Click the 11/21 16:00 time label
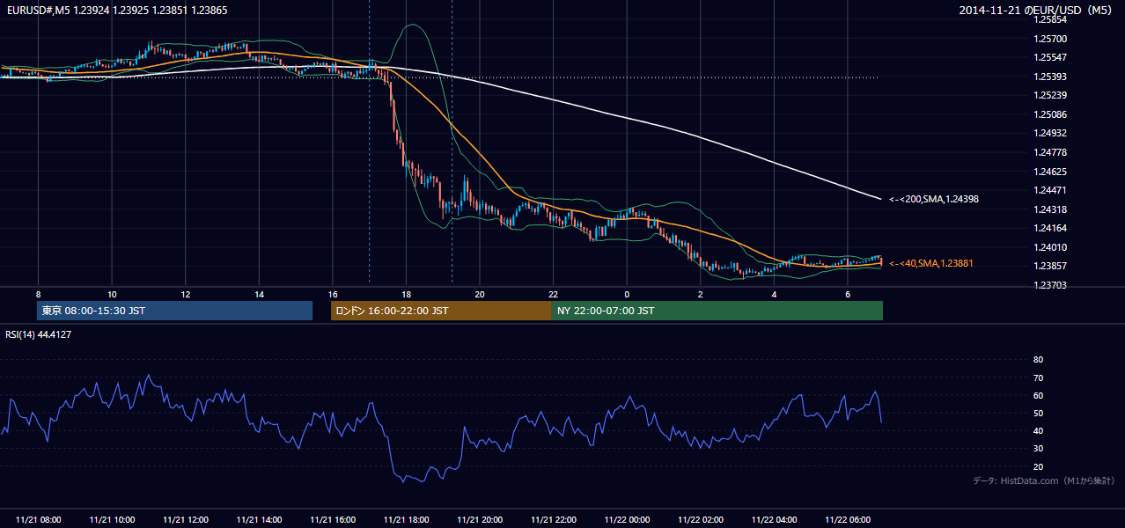This screenshot has width=1125, height=528. pos(333,520)
